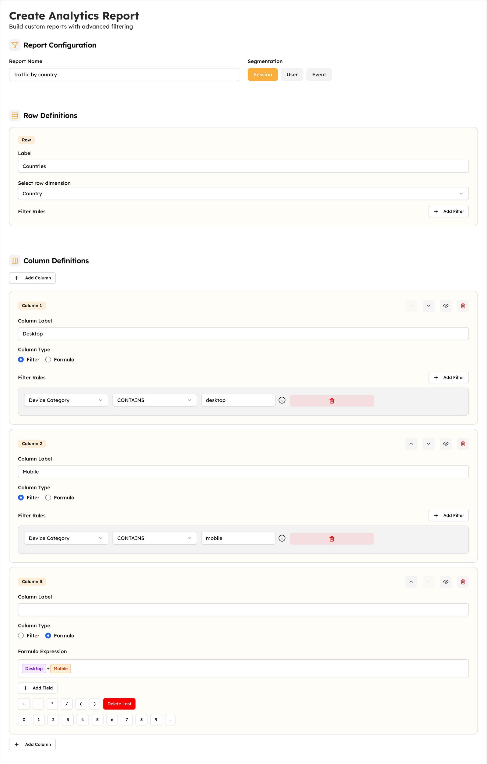Focus the Report Name input field
This screenshot has height=764, width=487.
[x=124, y=75]
